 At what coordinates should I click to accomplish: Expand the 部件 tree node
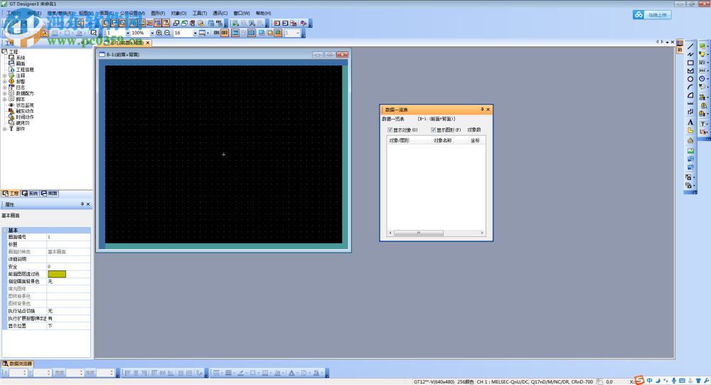[x=4, y=129]
